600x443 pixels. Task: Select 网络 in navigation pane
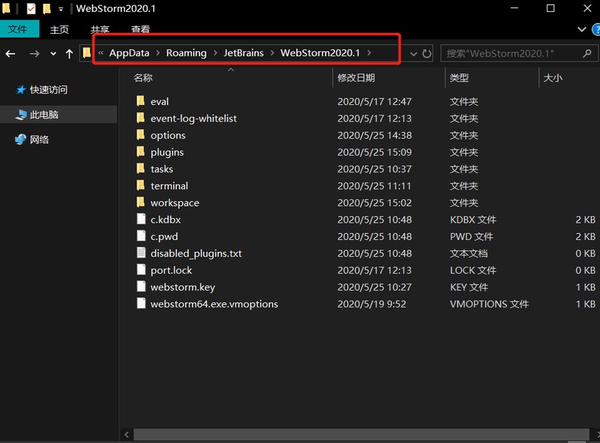(x=31, y=139)
